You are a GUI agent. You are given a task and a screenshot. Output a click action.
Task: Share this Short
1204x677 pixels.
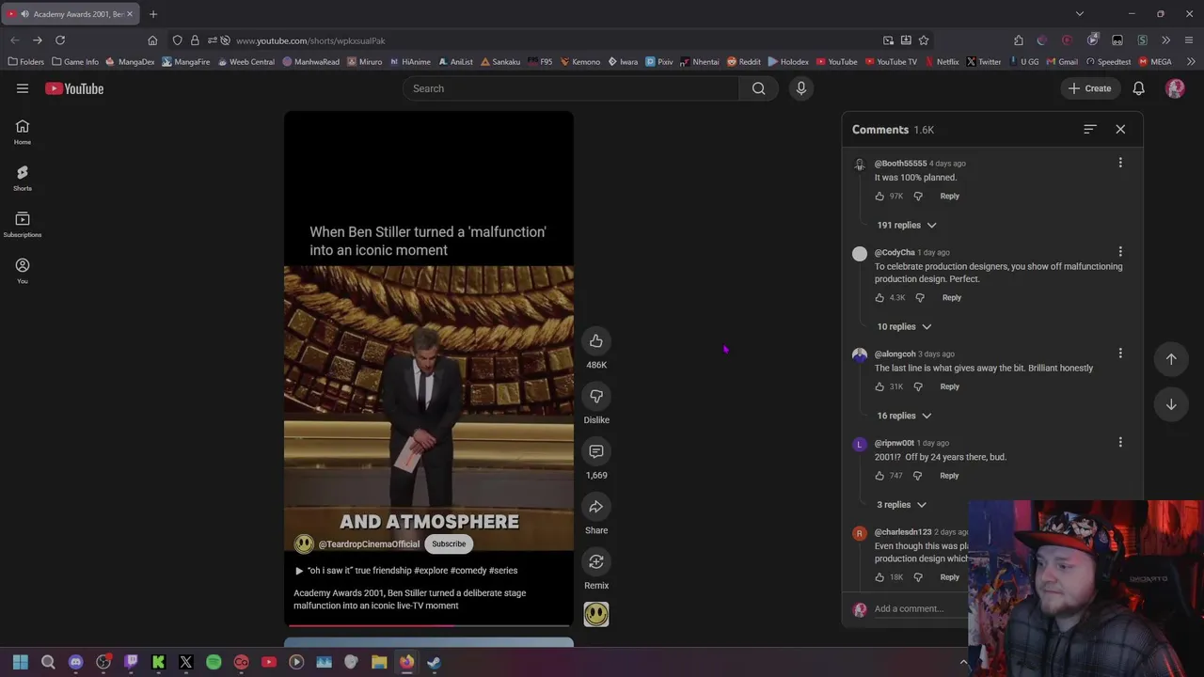[x=596, y=508]
